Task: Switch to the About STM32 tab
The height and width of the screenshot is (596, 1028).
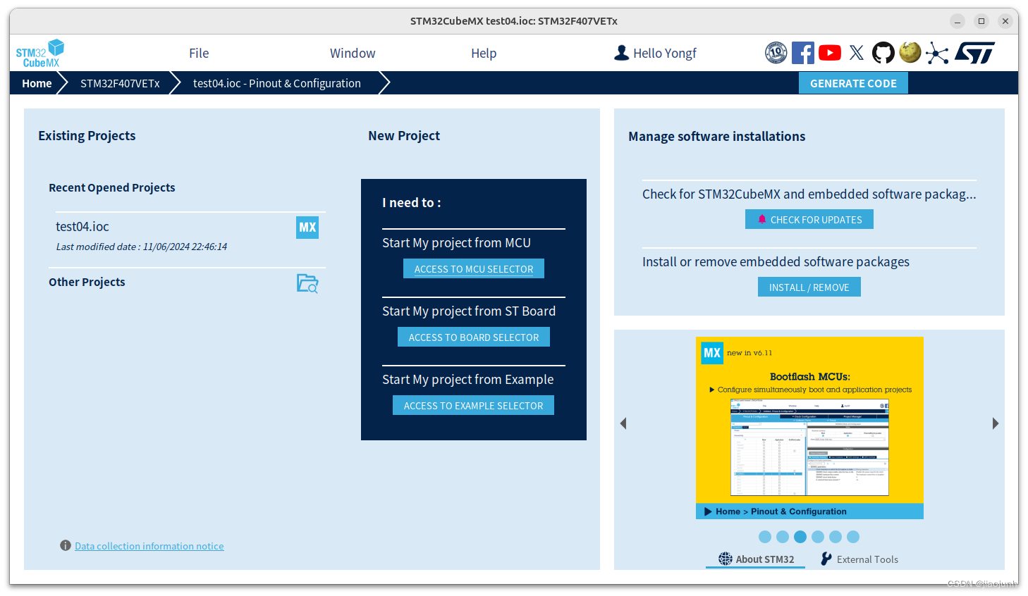Action: pyautogui.click(x=757, y=559)
